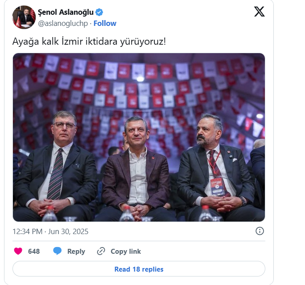This screenshot has height=285, width=305.
Task: Click the blue verified badge
Action: [x=100, y=12]
